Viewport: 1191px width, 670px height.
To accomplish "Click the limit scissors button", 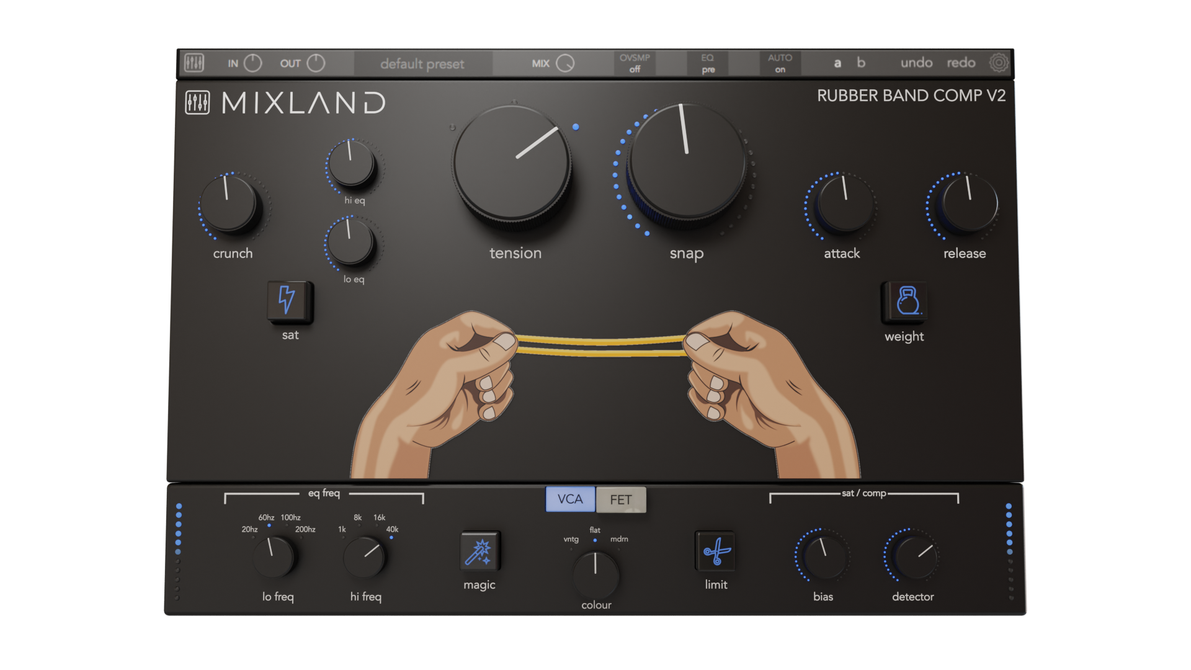I will point(716,551).
